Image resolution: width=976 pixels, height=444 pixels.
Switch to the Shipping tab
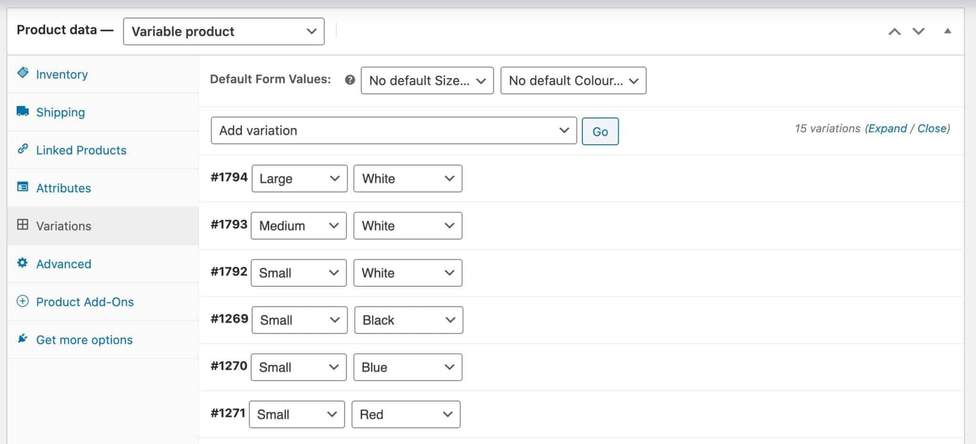61,112
